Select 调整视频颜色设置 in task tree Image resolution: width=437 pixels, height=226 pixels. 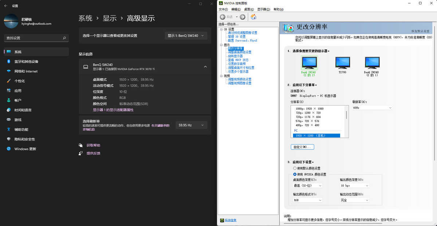(x=240, y=79)
